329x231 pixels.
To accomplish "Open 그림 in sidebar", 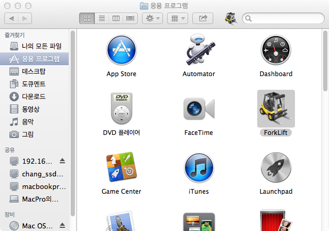I will pyautogui.click(x=35, y=134).
